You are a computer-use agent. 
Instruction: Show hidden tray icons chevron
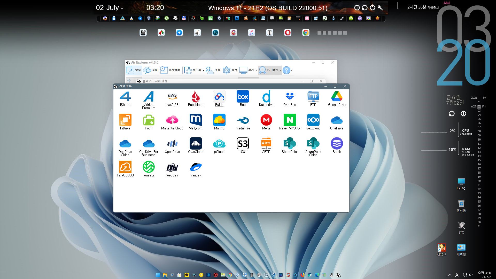(450, 275)
